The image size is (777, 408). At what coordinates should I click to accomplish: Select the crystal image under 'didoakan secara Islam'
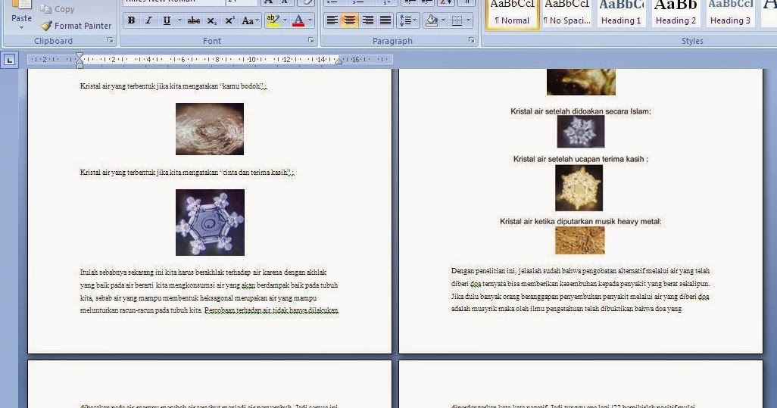click(x=581, y=132)
